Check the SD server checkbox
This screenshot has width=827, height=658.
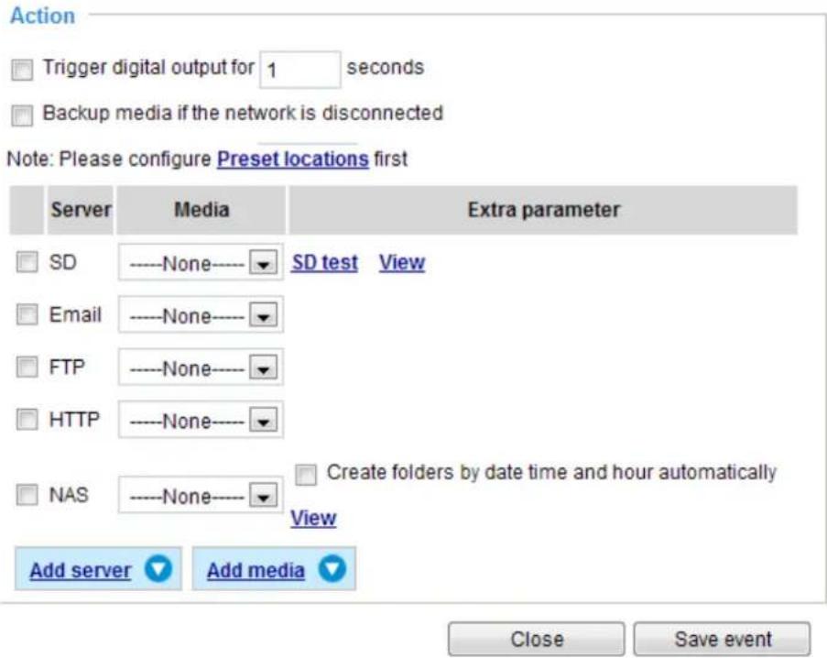pyautogui.click(x=27, y=262)
